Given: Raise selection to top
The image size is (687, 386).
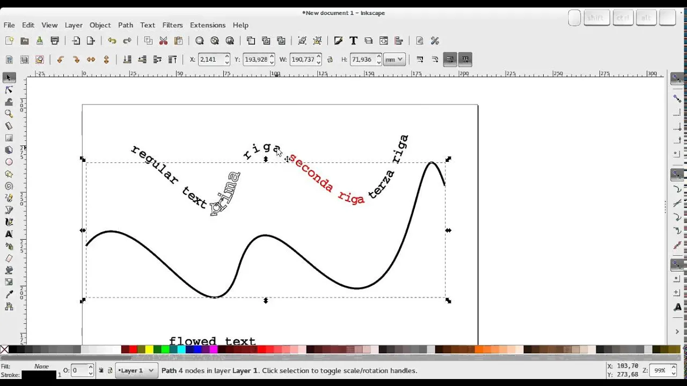Looking at the screenshot, I should (172, 60).
